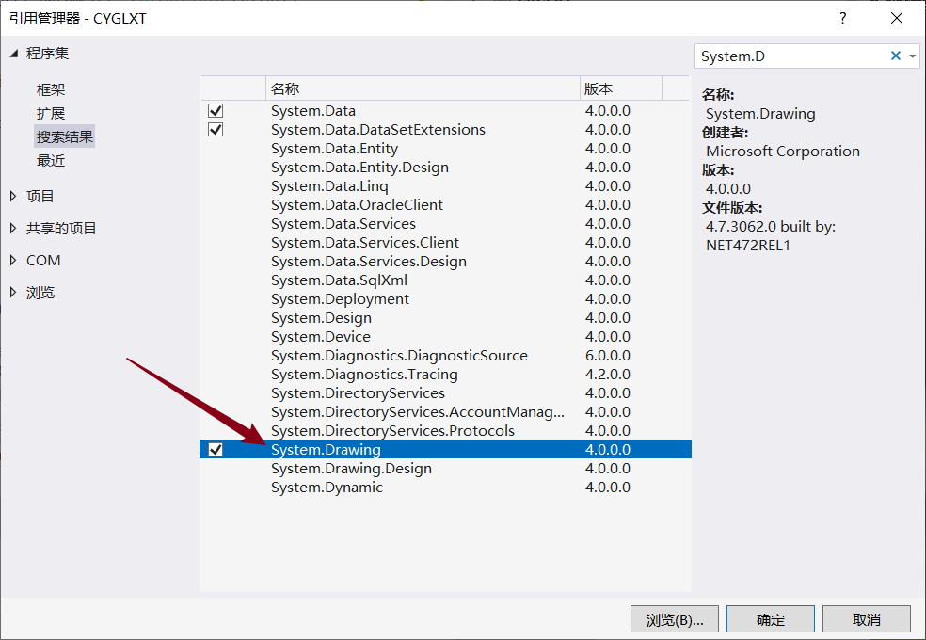The width and height of the screenshot is (926, 640).
Task: Select the System.Data.SqlXml row
Action: (x=445, y=280)
